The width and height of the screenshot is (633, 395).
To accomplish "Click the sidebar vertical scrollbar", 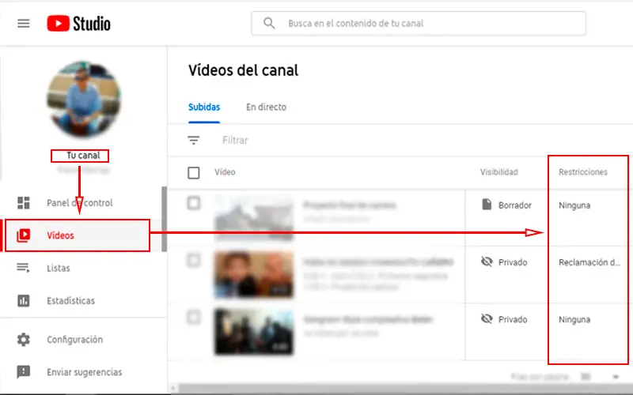I will (164, 219).
